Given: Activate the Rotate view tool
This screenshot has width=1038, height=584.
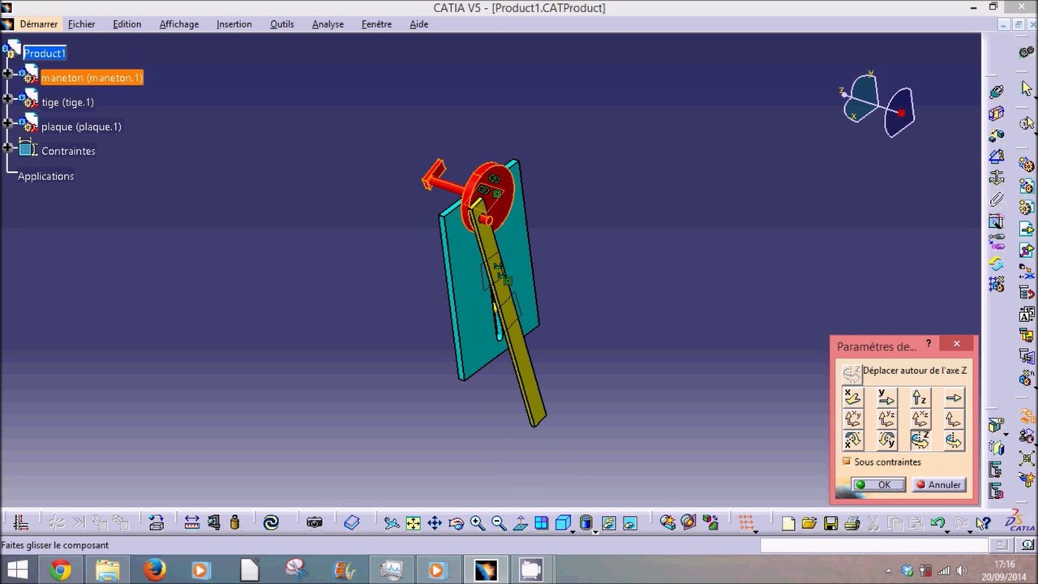Looking at the screenshot, I should (x=456, y=523).
